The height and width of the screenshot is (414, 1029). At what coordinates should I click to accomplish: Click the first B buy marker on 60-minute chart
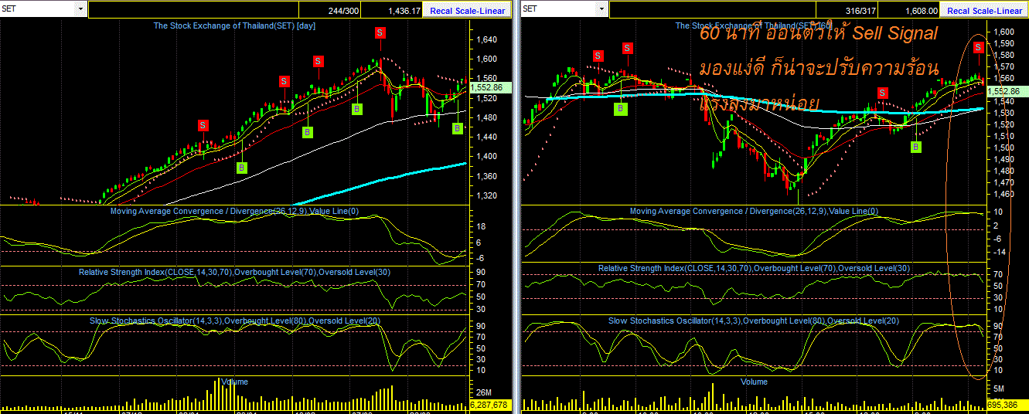coord(620,109)
